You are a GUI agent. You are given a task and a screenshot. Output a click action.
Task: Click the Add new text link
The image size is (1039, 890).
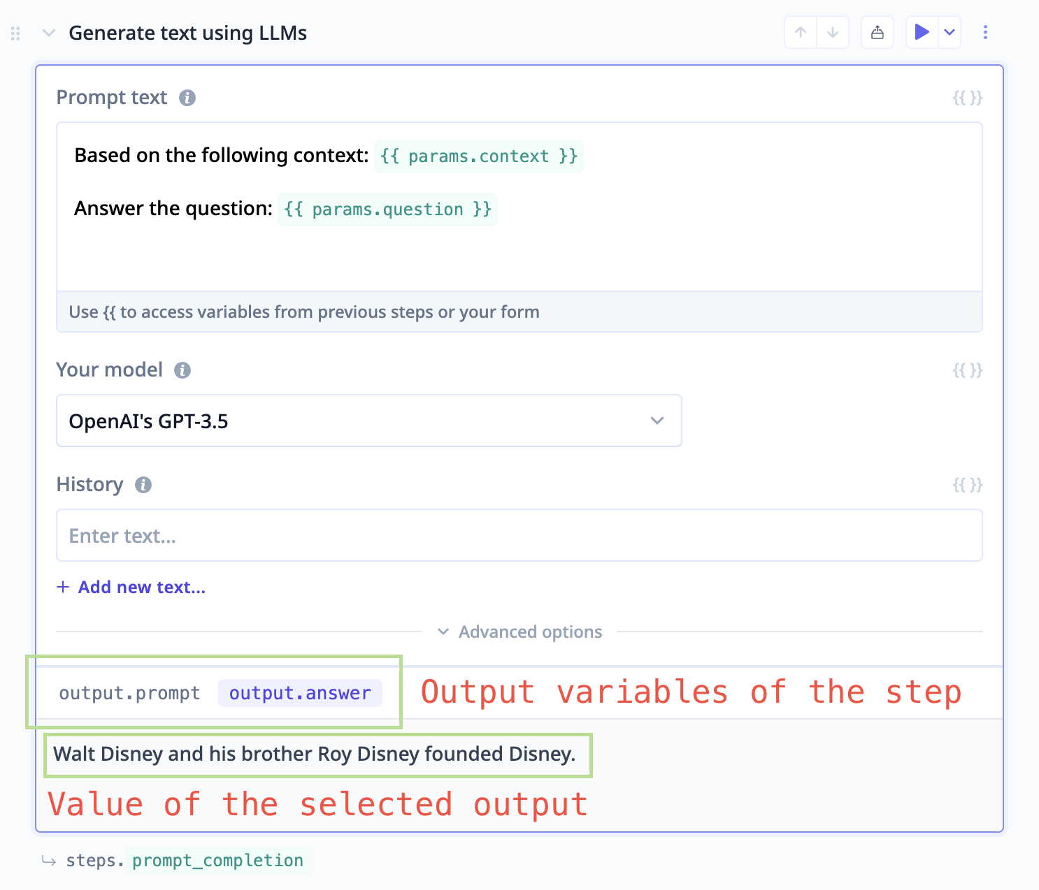coord(131,588)
